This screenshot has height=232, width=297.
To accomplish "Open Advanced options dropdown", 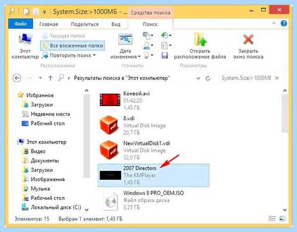I will [166, 46].
